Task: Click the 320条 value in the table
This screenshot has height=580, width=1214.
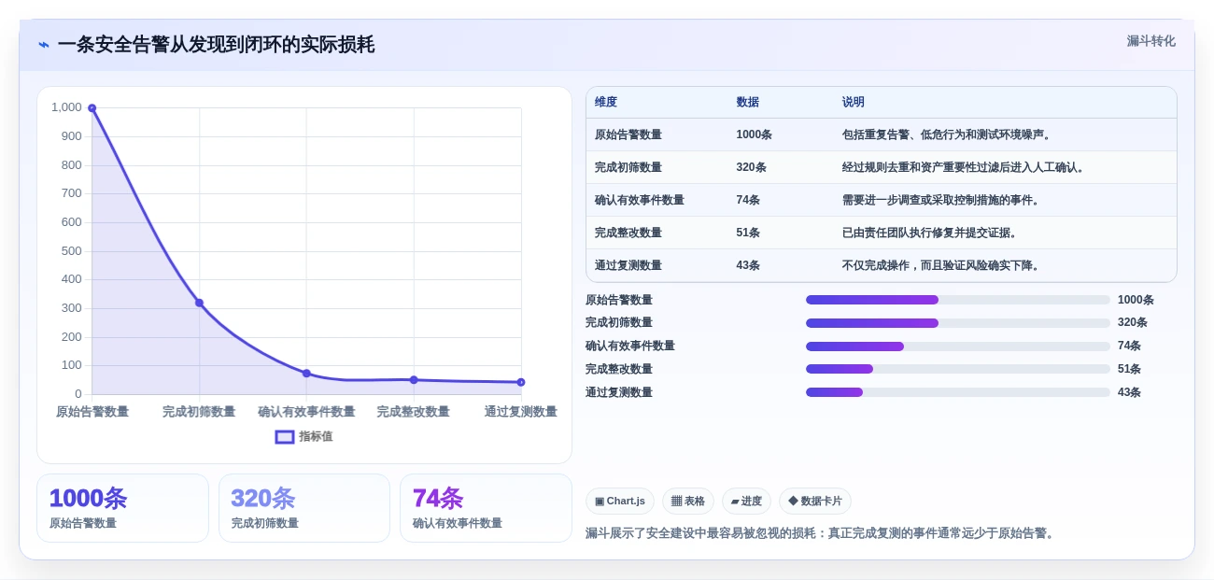Action: pos(751,167)
